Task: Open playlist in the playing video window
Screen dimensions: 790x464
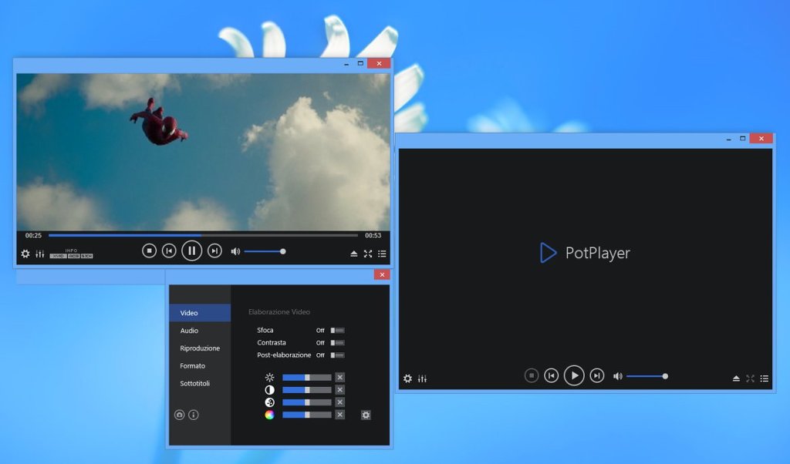Action: (x=382, y=254)
